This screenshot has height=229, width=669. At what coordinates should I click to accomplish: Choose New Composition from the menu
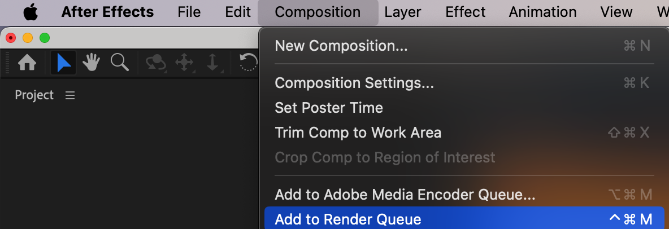341,46
